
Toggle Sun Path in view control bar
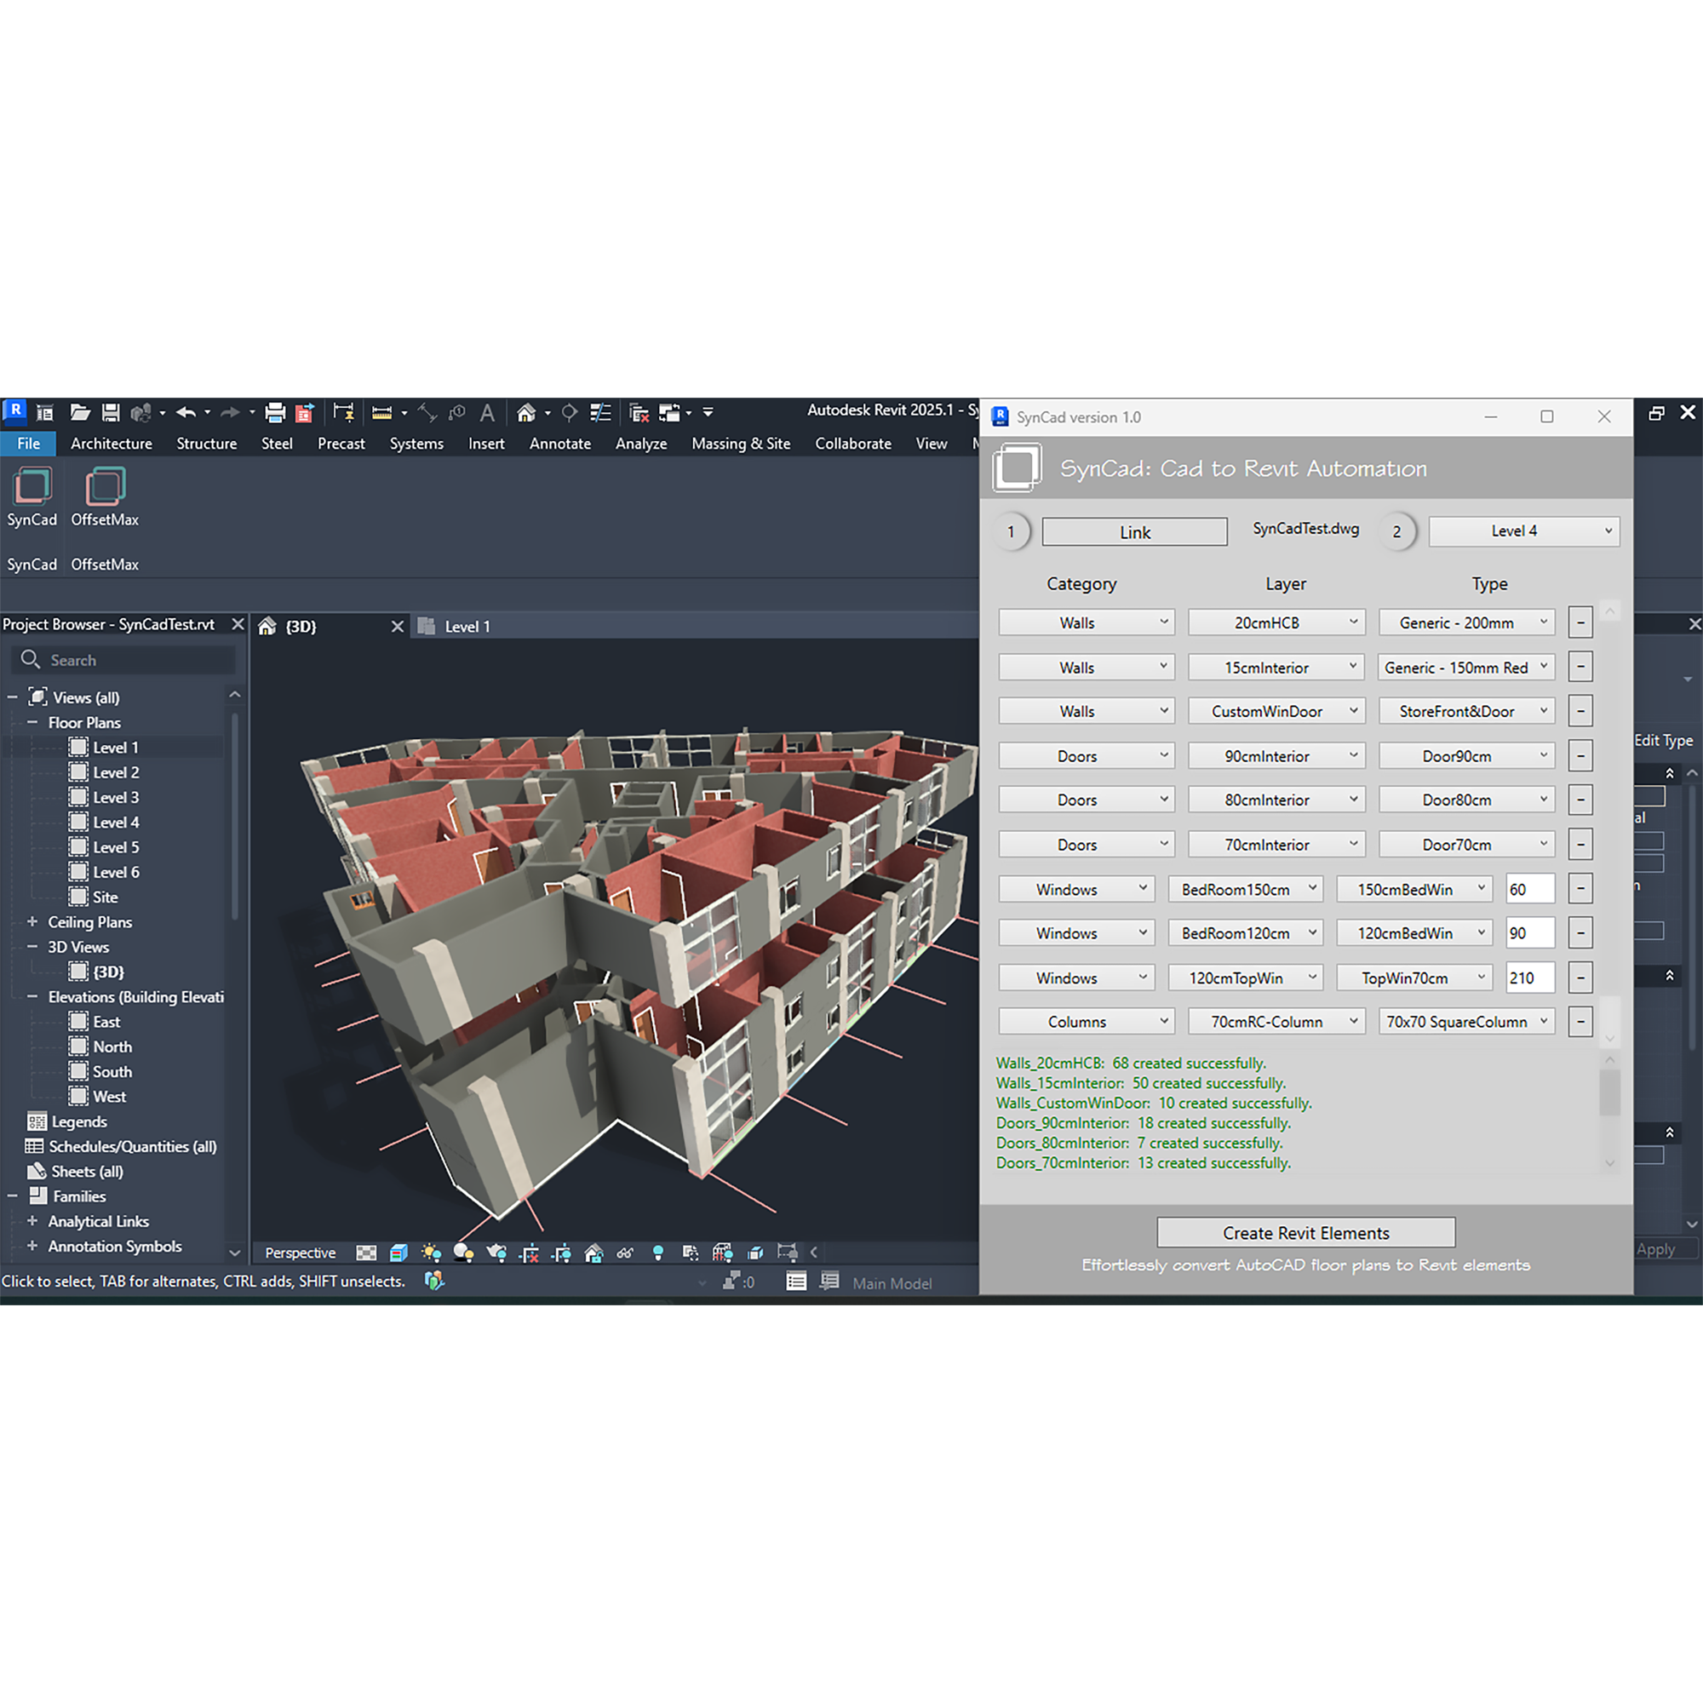coord(431,1253)
